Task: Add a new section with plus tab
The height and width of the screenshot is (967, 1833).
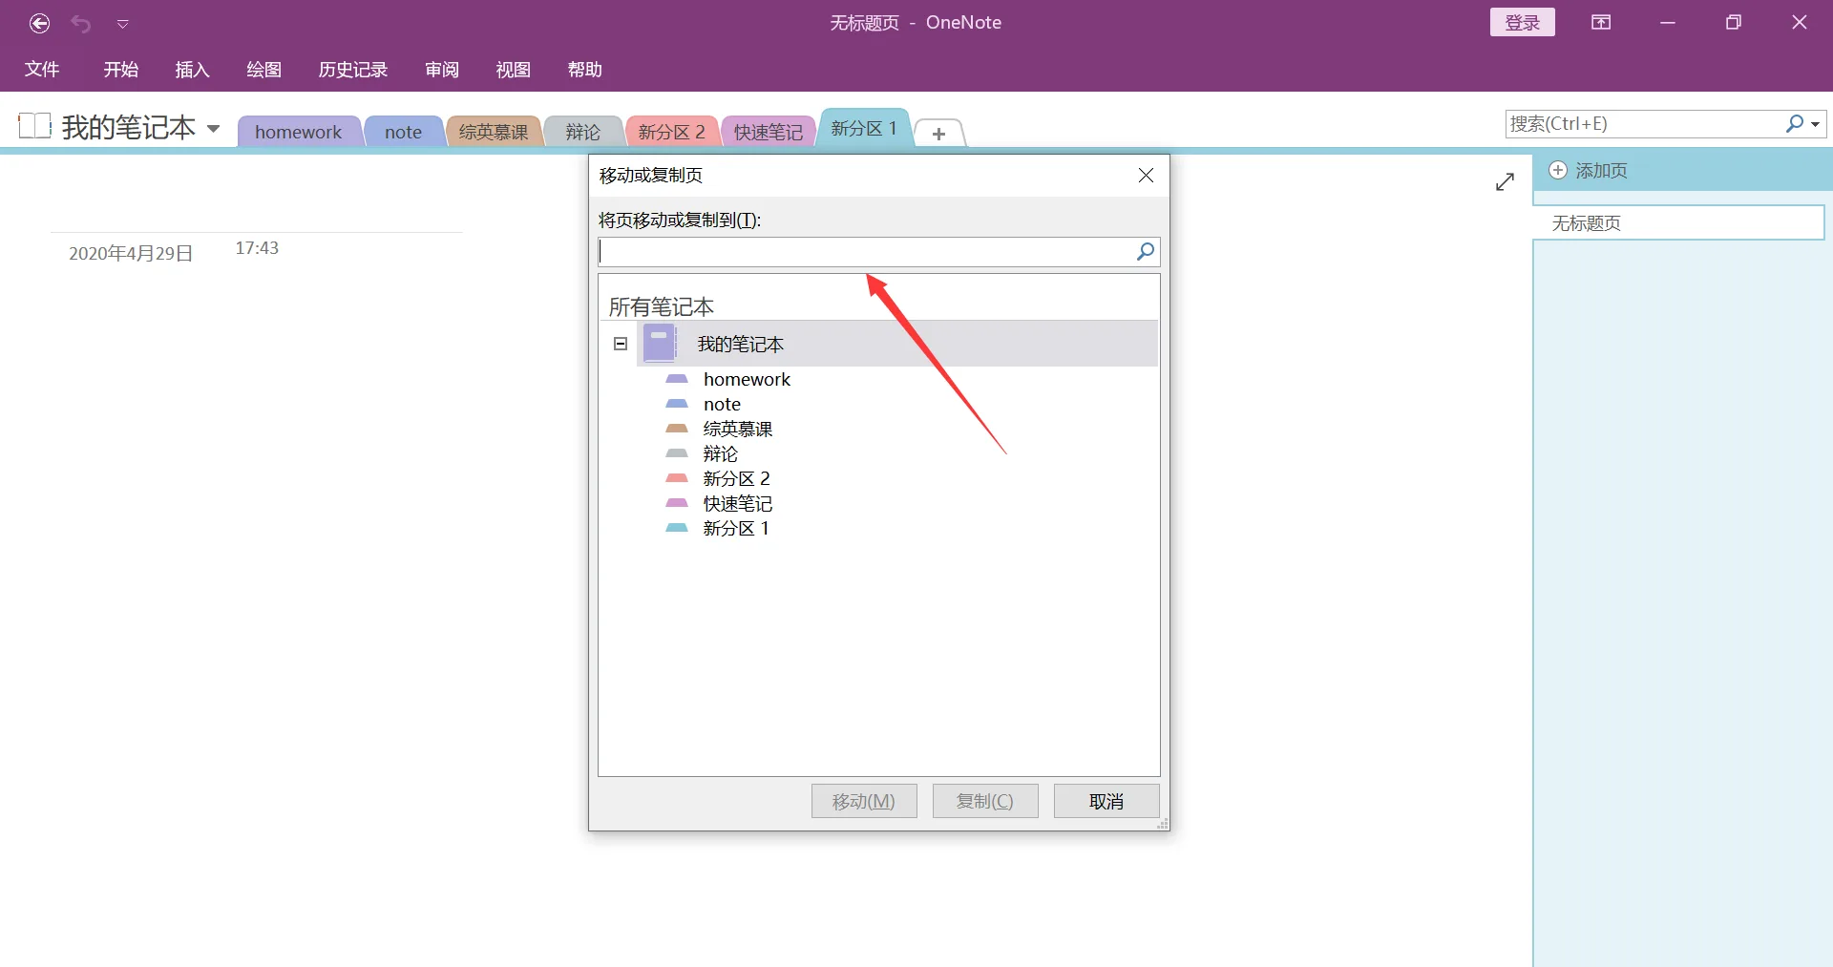Action: click(938, 134)
